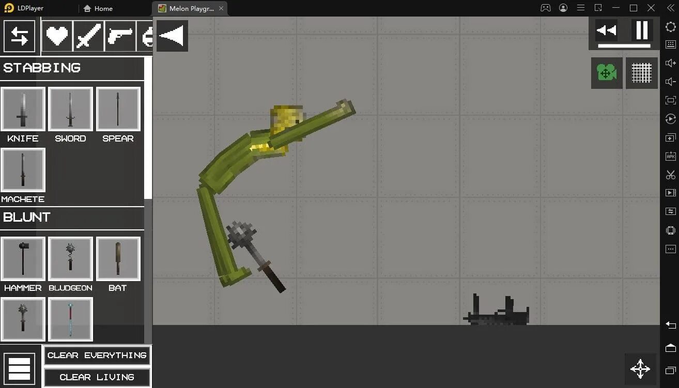Open the heart living category tab
The height and width of the screenshot is (388, 679).
click(x=57, y=36)
